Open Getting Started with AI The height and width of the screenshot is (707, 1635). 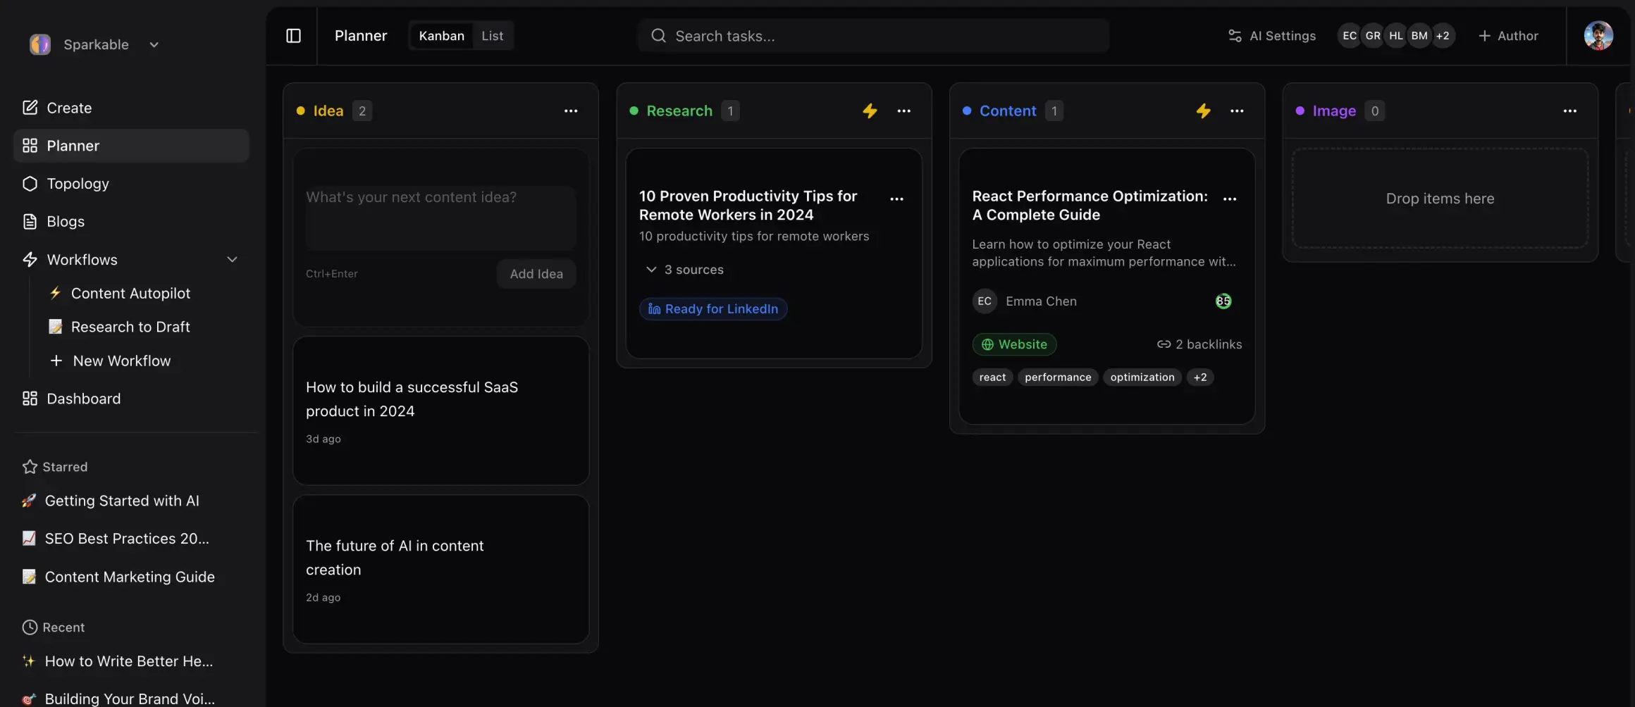pyautogui.click(x=121, y=501)
